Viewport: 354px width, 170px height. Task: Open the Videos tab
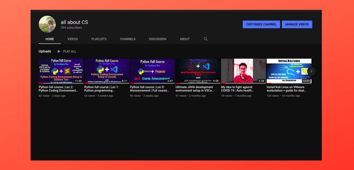72,39
